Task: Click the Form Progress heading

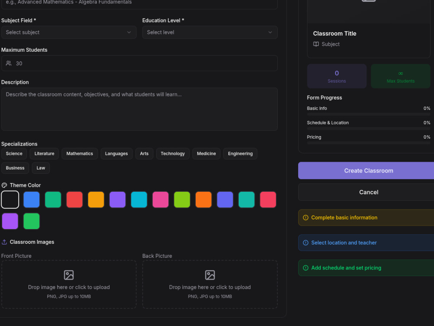Action: (x=324, y=97)
